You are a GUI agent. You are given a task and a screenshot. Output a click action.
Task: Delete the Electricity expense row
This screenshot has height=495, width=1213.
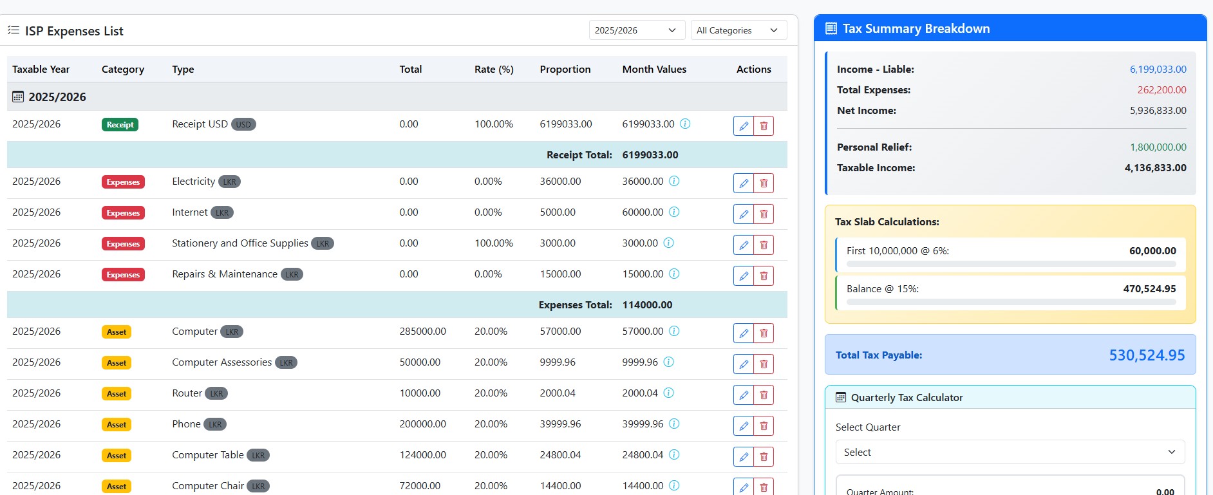click(x=764, y=183)
